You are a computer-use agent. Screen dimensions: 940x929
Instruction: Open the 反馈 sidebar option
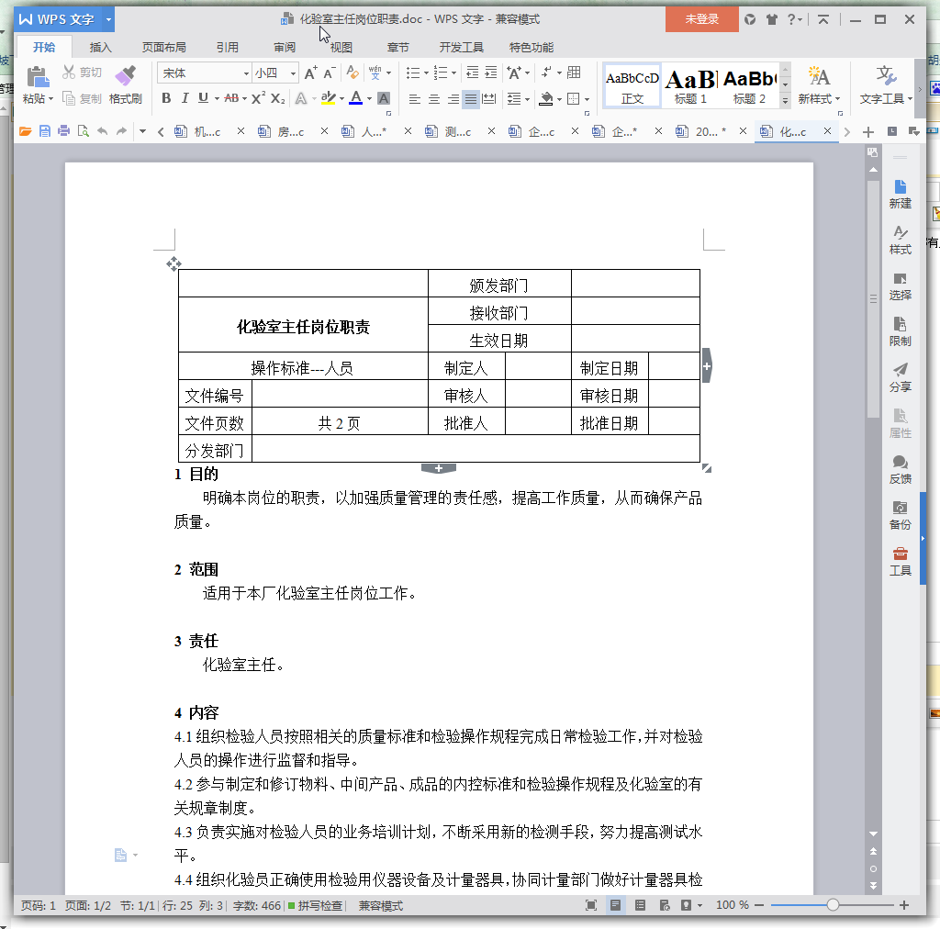[x=900, y=469]
